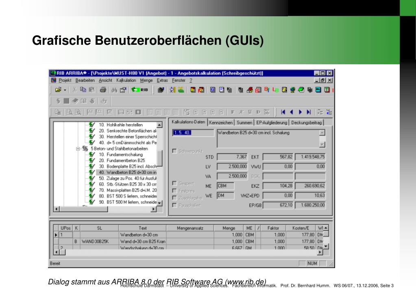Click the red Bt toolbar icon
416x288 pixels.
pyautogui.click(x=267, y=90)
